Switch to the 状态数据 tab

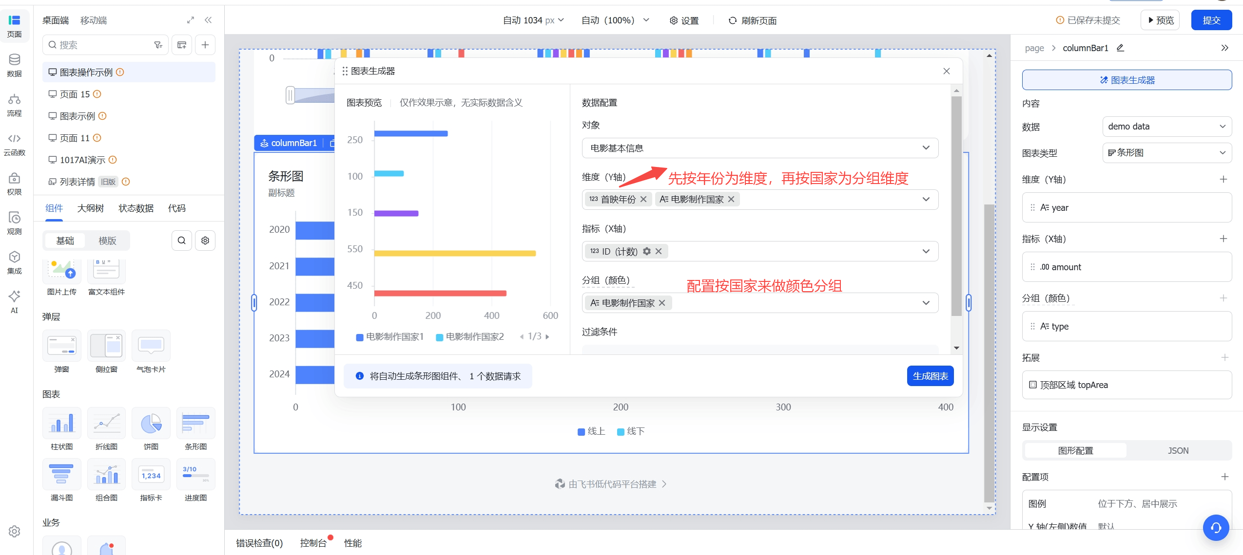pyautogui.click(x=136, y=208)
